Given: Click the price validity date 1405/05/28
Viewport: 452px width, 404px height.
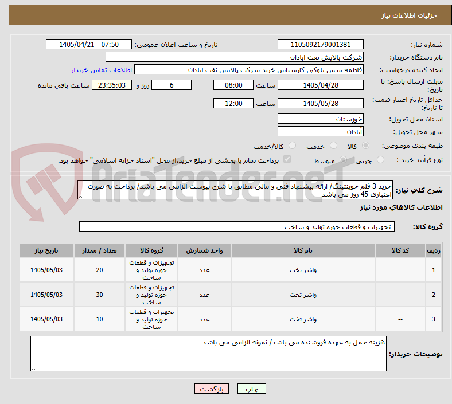Looking at the screenshot, I should pos(320,103).
